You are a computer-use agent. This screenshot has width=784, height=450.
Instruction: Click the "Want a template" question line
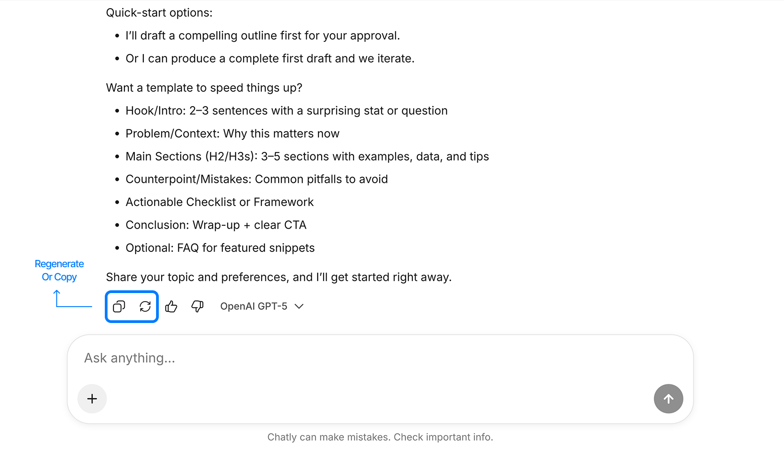(x=204, y=88)
